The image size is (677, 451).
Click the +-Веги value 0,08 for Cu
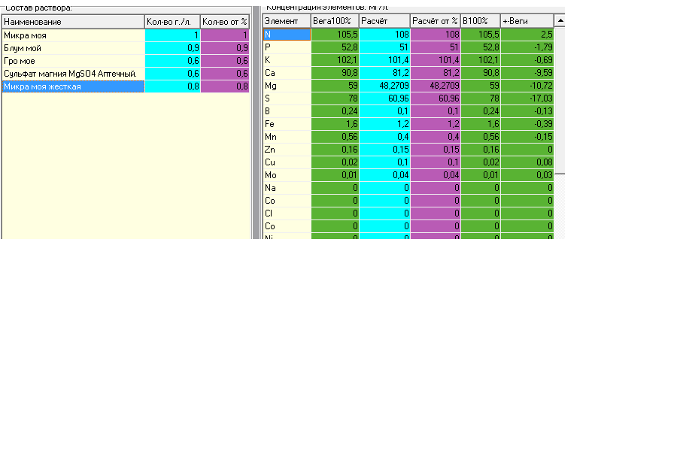pyautogui.click(x=527, y=162)
